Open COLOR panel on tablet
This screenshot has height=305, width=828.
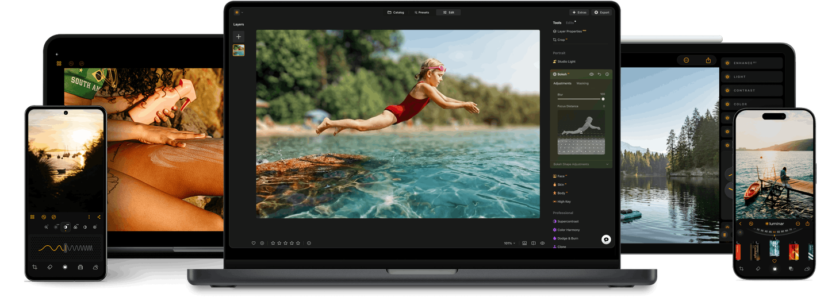752,104
